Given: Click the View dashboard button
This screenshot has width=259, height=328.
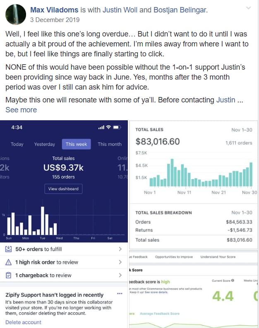Looking at the screenshot, I should coord(63,189).
